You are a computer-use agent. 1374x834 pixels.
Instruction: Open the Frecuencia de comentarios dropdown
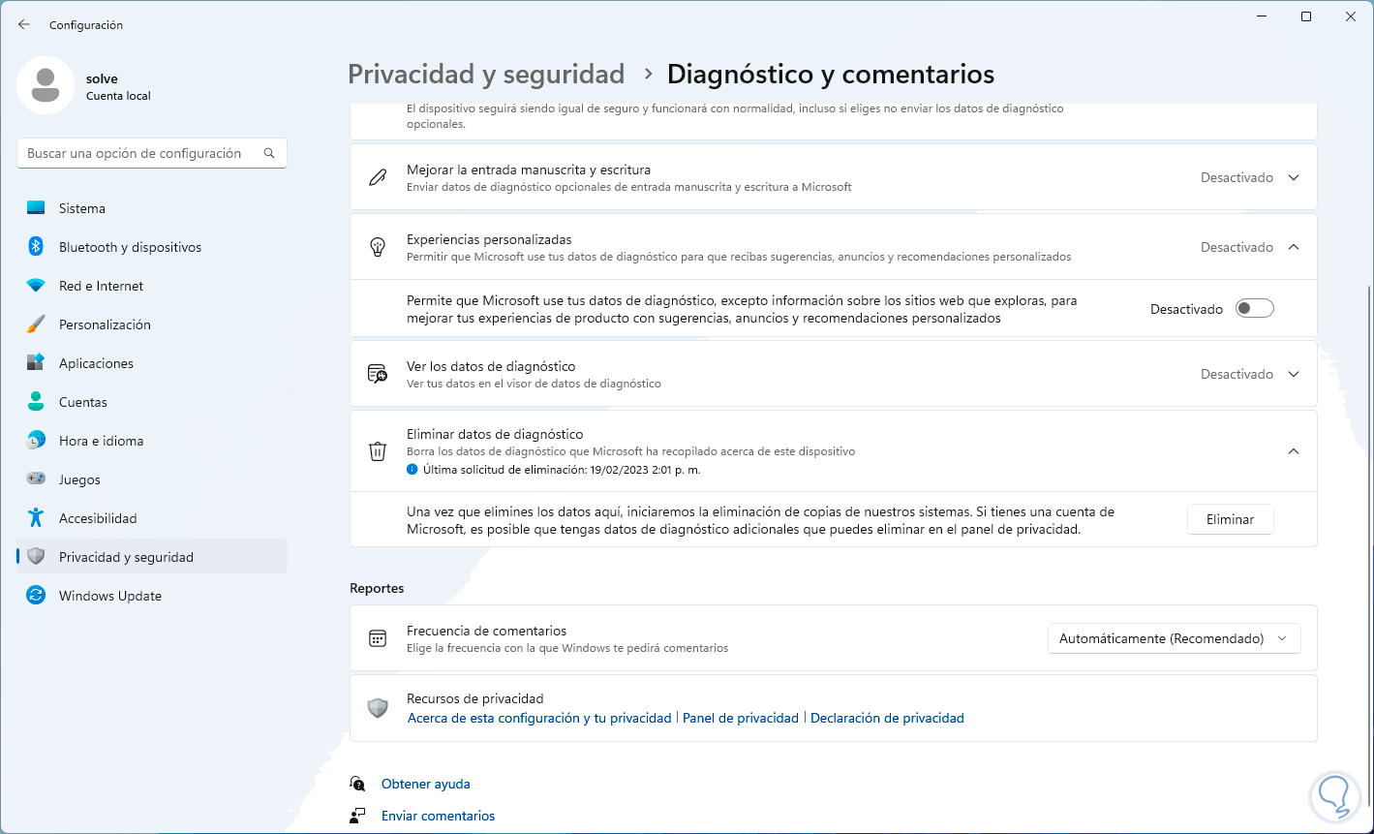point(1174,638)
